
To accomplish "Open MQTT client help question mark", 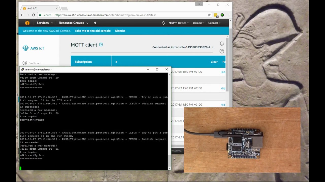I will point(101,44).
